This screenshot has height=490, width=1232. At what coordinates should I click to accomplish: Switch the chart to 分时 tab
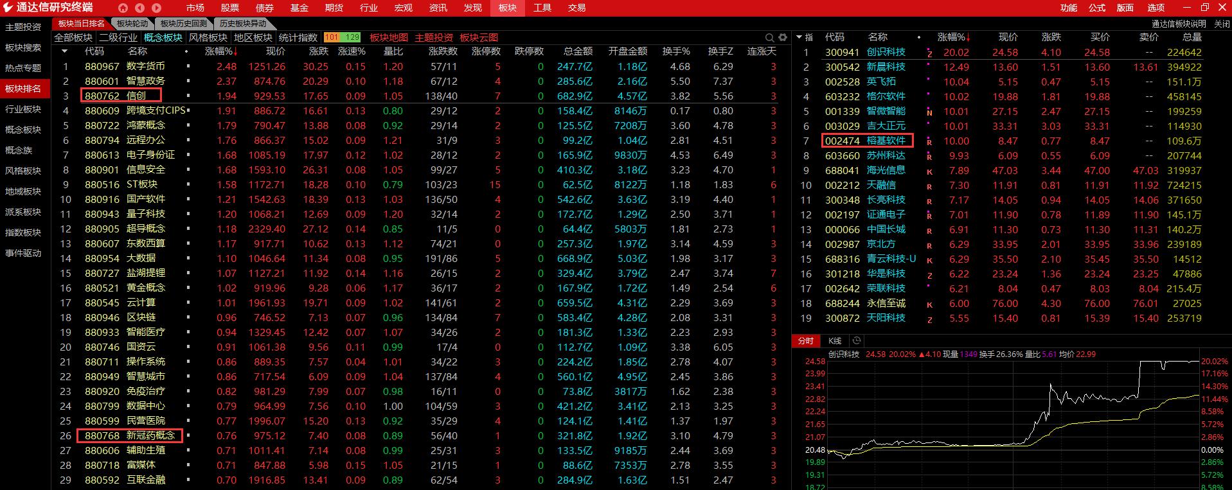click(806, 341)
